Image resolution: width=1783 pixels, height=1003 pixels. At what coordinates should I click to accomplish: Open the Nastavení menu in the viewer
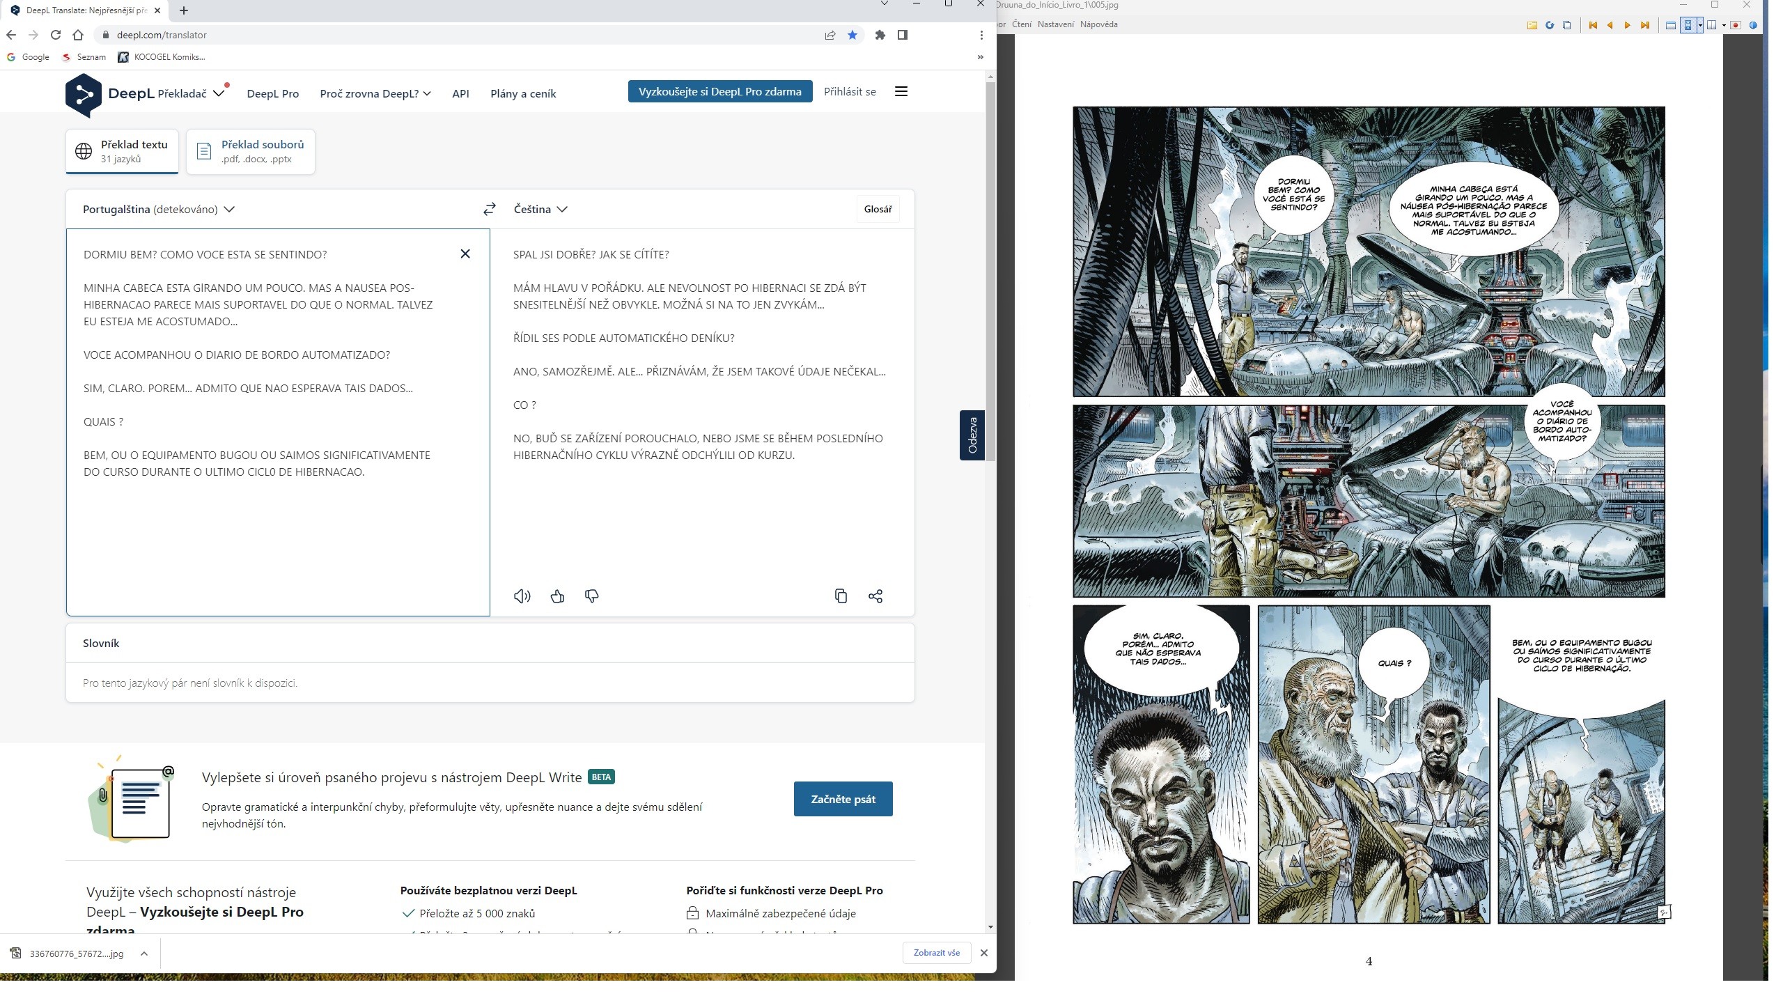point(1055,24)
